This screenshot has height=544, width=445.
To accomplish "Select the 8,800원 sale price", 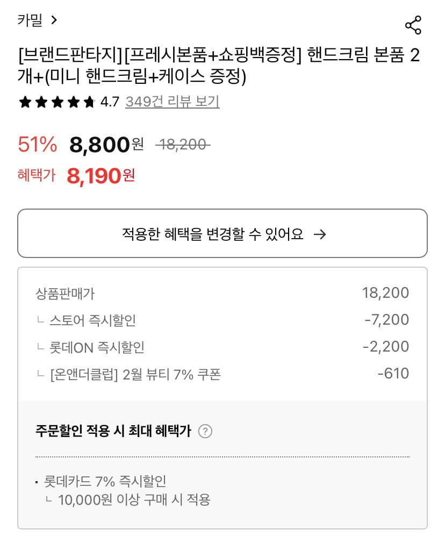I will [x=106, y=144].
